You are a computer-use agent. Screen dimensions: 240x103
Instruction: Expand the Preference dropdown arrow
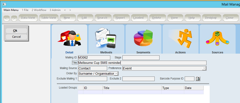click(204, 68)
